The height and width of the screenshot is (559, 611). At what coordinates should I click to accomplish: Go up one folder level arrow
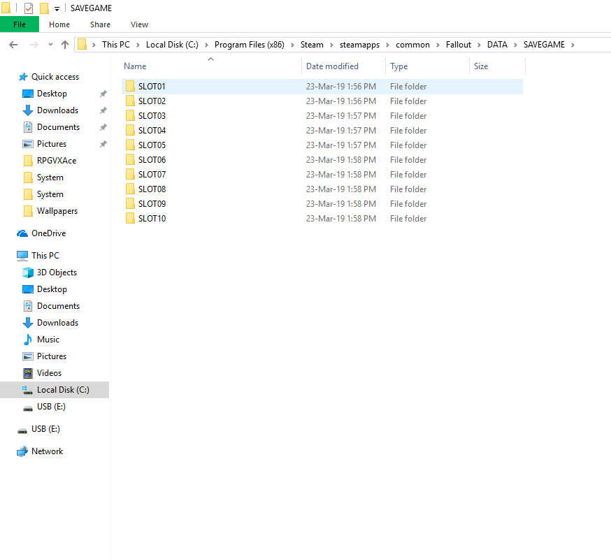coord(65,45)
